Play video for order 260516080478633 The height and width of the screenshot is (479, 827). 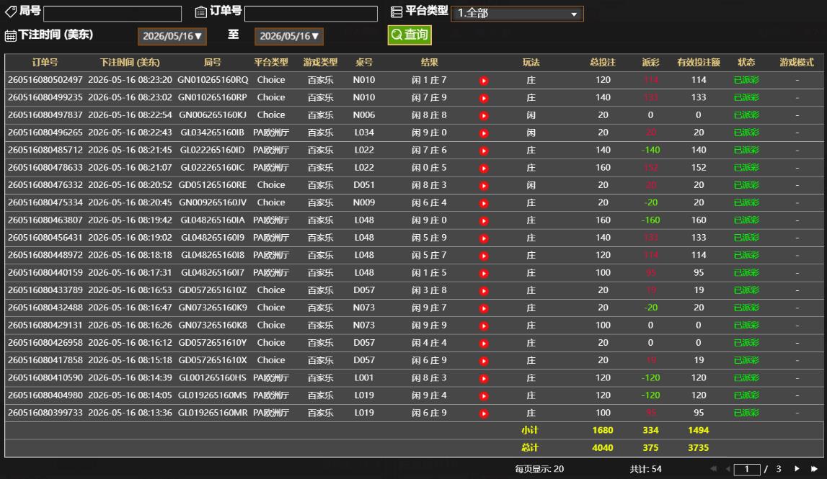pyautogui.click(x=484, y=168)
